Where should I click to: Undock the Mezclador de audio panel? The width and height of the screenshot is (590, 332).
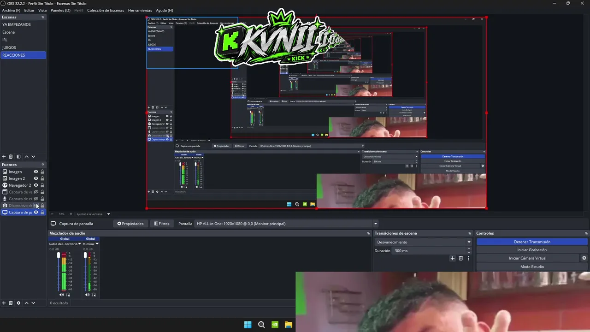[368, 233]
